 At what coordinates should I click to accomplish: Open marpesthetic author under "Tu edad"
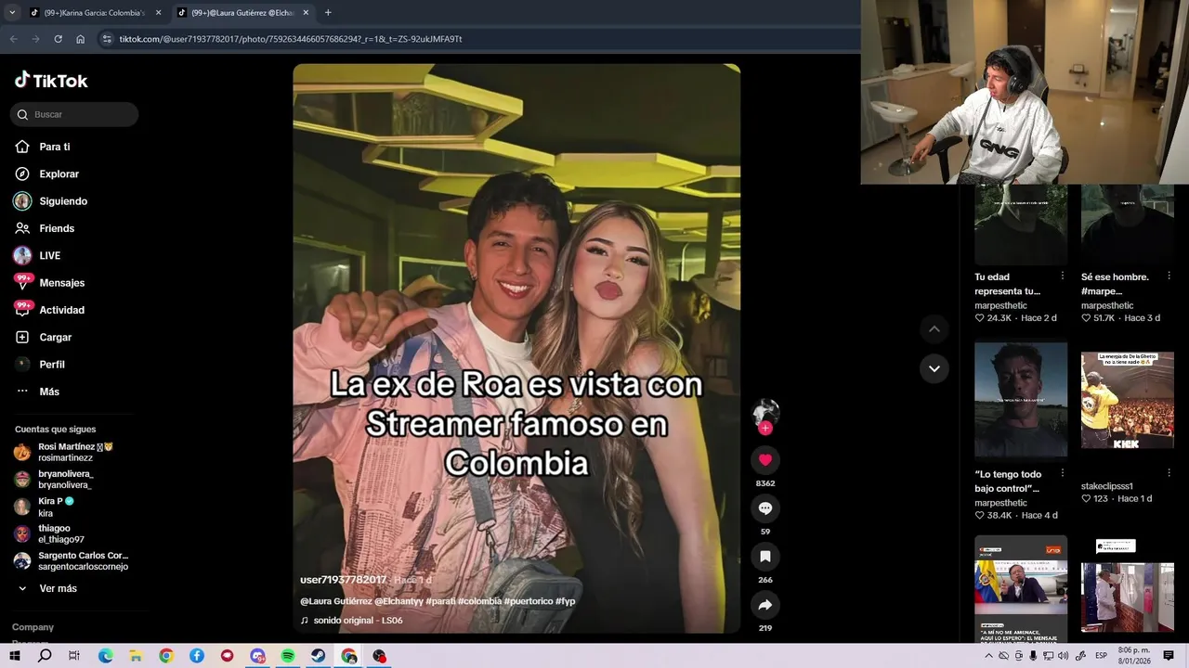click(1000, 305)
